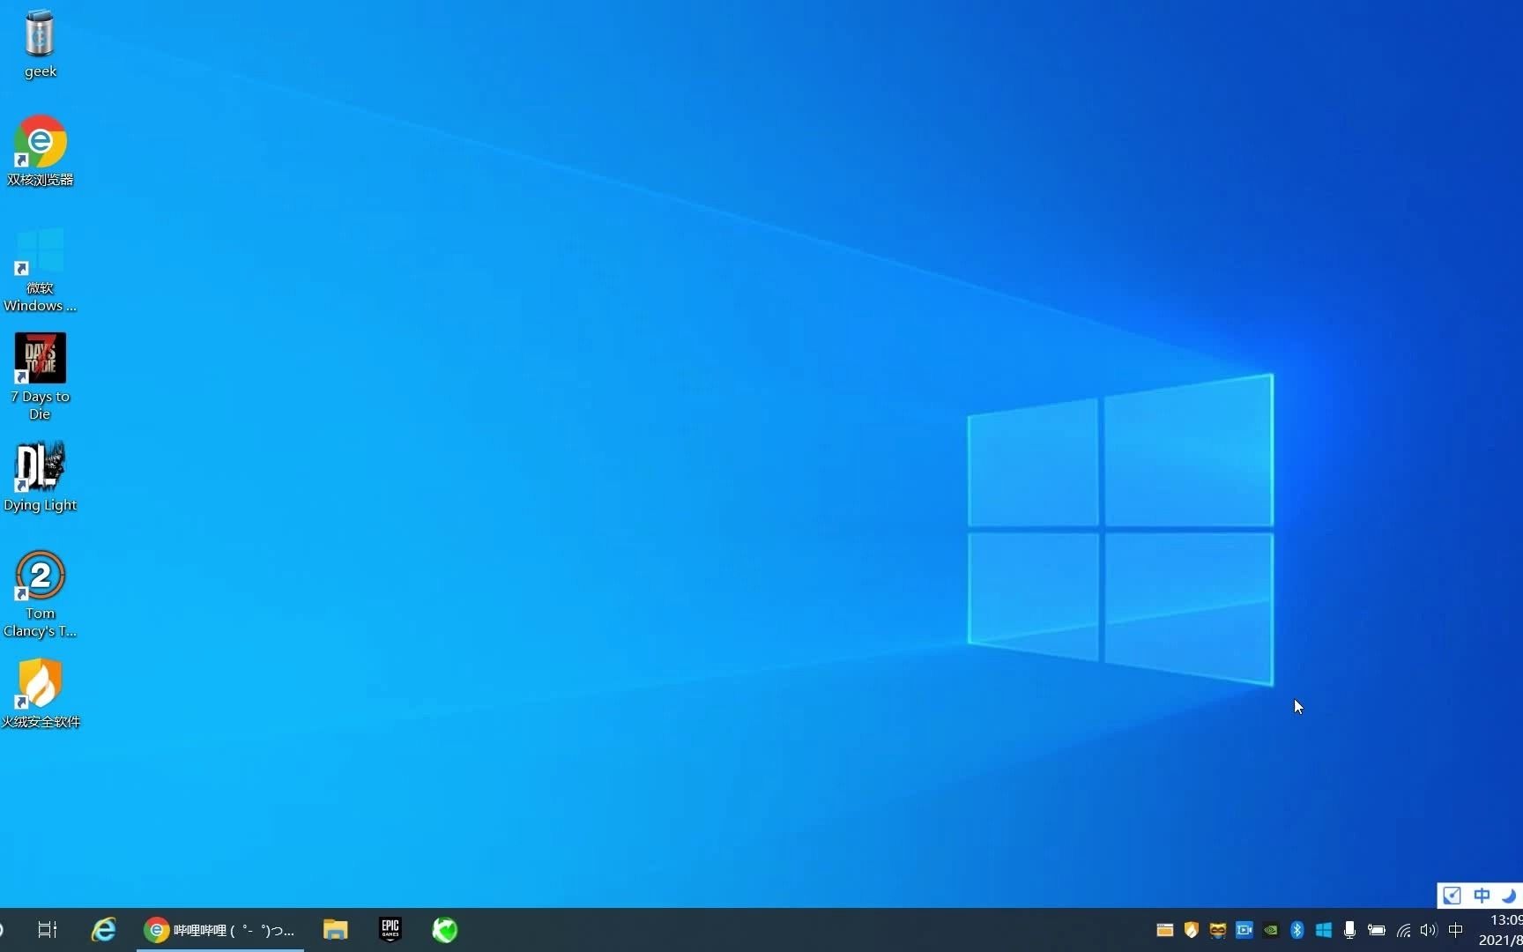Click the orange window tray icon

click(1164, 930)
